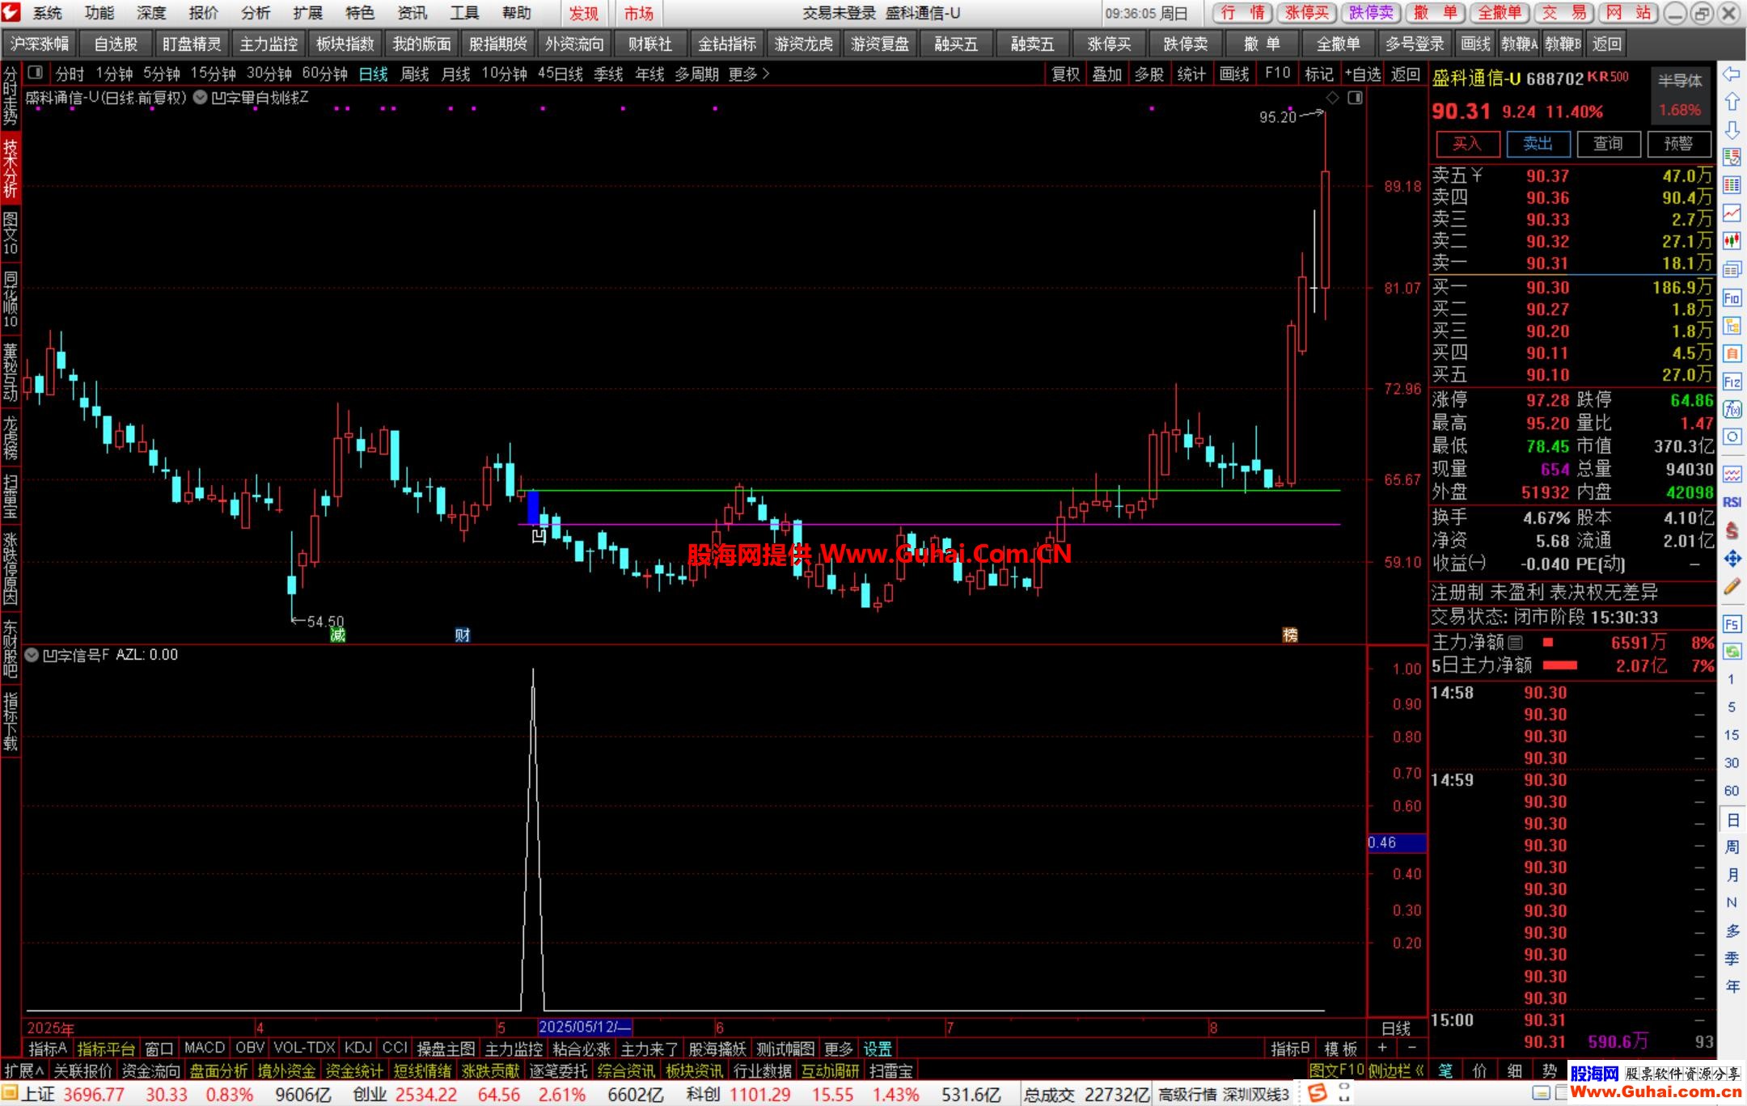Click the down arrow icon in right toolbar
The image size is (1747, 1106).
[x=1731, y=129]
